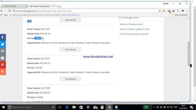Viewport: 196px width, 110px height.
Task: Open 'How to install a driver manually?'
Action: click(x=134, y=34)
